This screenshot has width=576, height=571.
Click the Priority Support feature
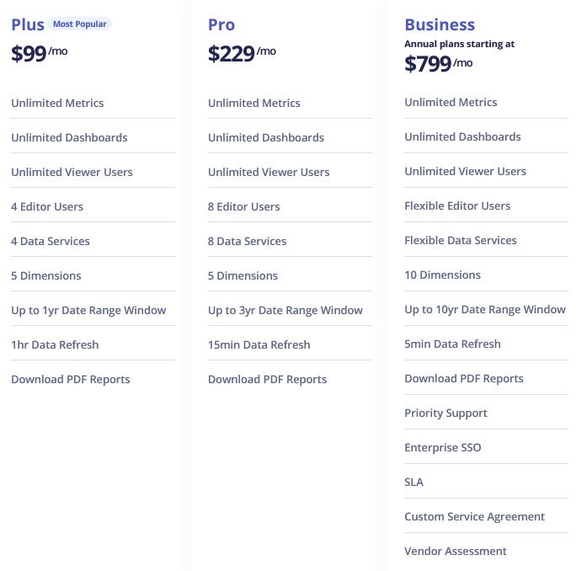coord(445,413)
